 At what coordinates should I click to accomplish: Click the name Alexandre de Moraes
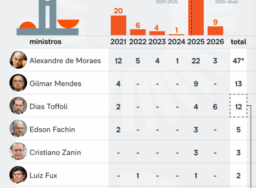click(65, 61)
